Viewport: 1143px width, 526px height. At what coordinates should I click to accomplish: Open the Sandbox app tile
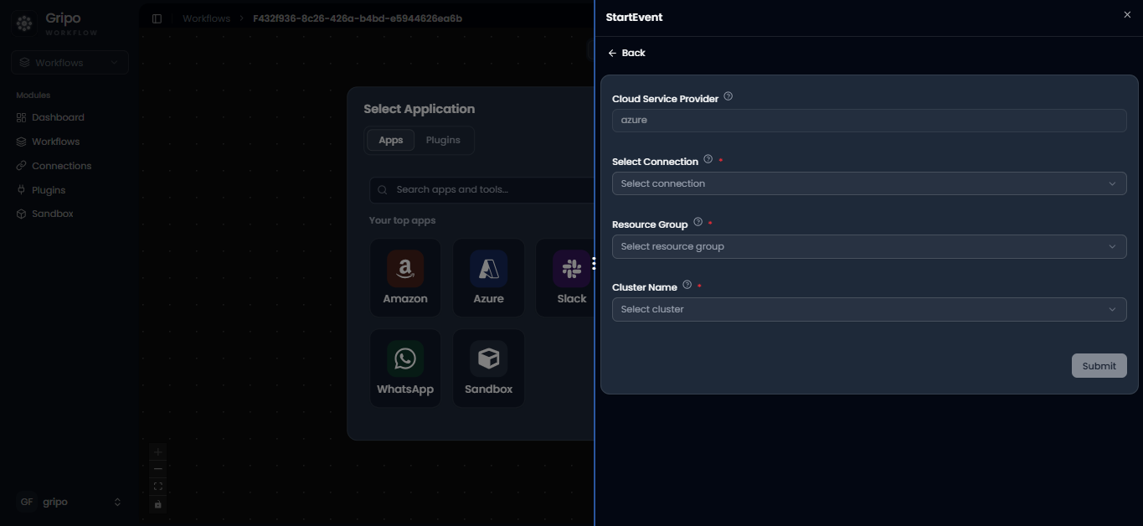489,369
